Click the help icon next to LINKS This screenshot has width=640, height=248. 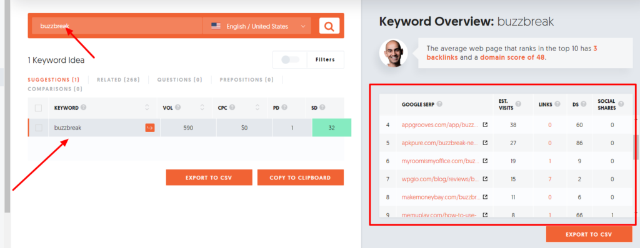(x=557, y=104)
